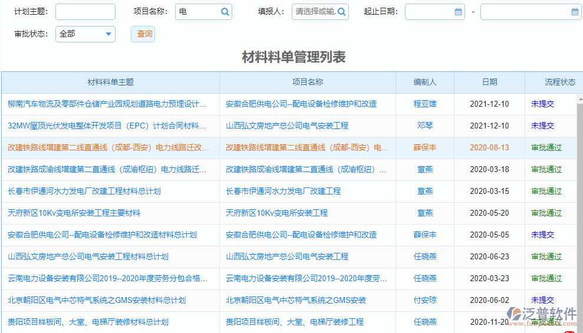The height and width of the screenshot is (333, 583).
Task: Click the 项目名称 column header
Action: pyautogui.click(x=308, y=83)
